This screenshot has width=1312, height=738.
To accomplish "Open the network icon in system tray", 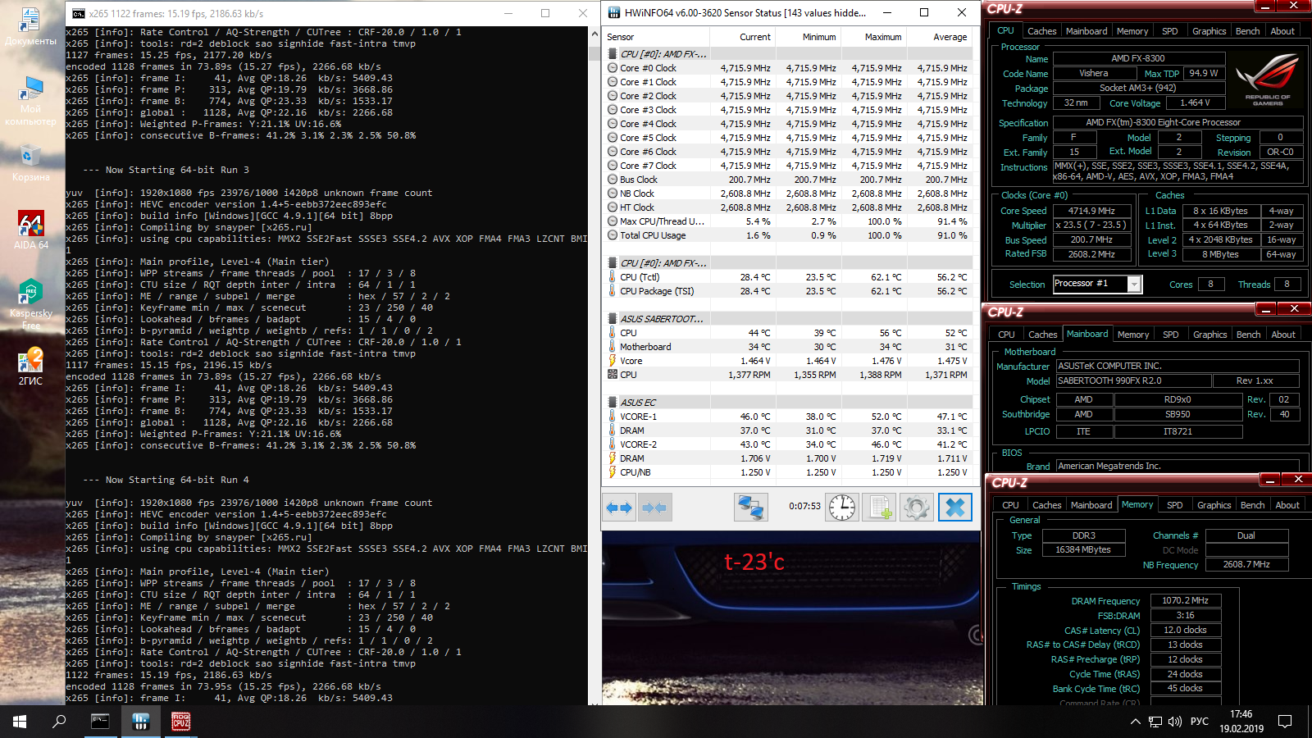I will [x=1155, y=722].
